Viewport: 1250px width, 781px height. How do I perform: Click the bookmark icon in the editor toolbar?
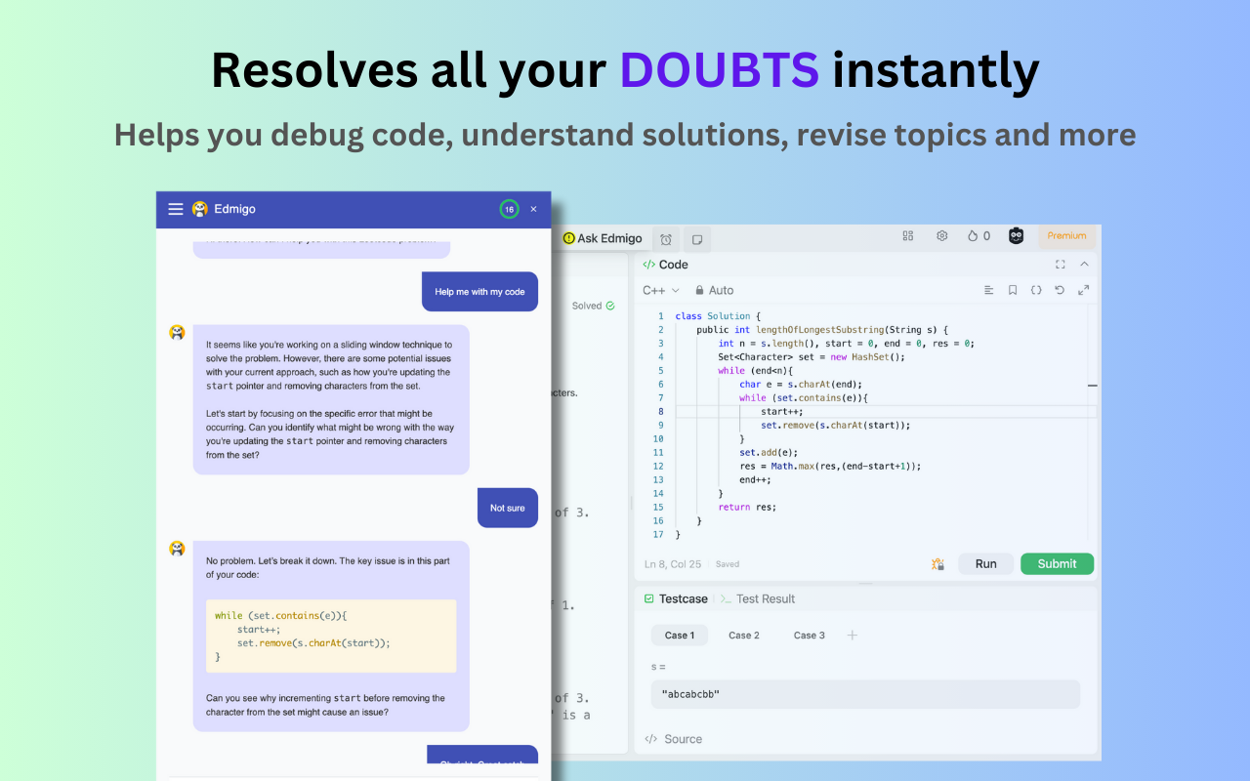1013,290
